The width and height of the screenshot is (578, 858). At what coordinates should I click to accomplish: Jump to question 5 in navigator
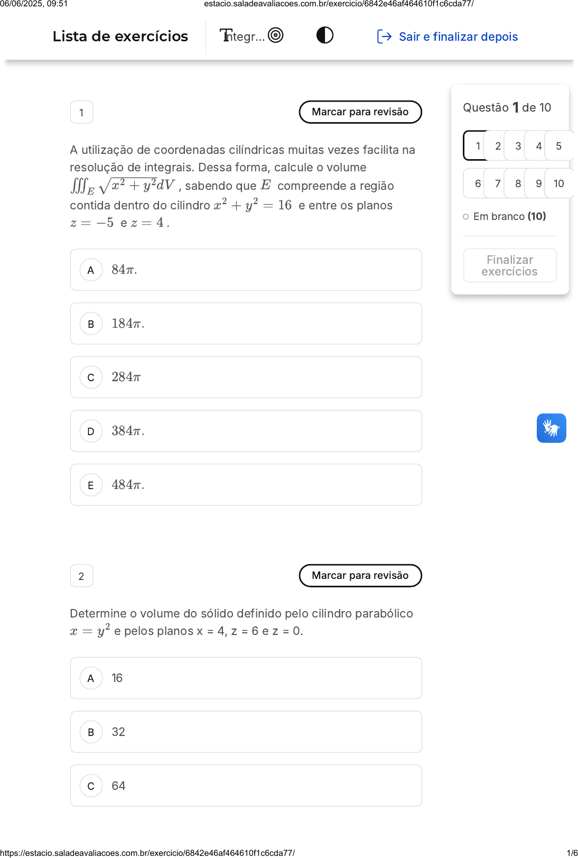(x=558, y=146)
